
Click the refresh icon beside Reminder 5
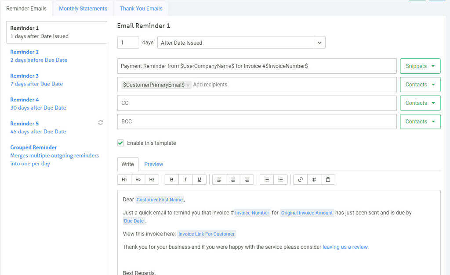[101, 123]
